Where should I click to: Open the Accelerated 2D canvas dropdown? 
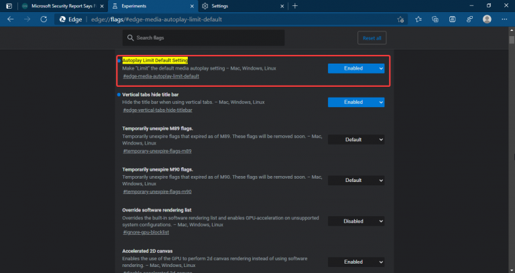point(356,262)
